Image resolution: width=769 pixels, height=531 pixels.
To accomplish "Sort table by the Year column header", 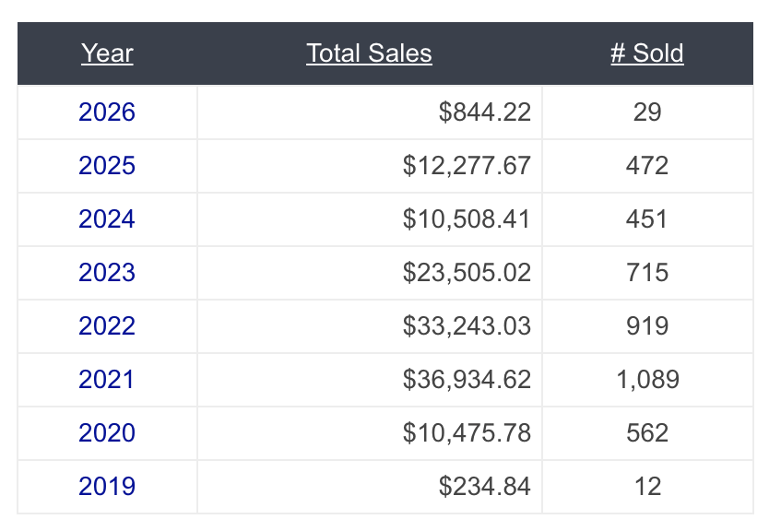I will (107, 53).
